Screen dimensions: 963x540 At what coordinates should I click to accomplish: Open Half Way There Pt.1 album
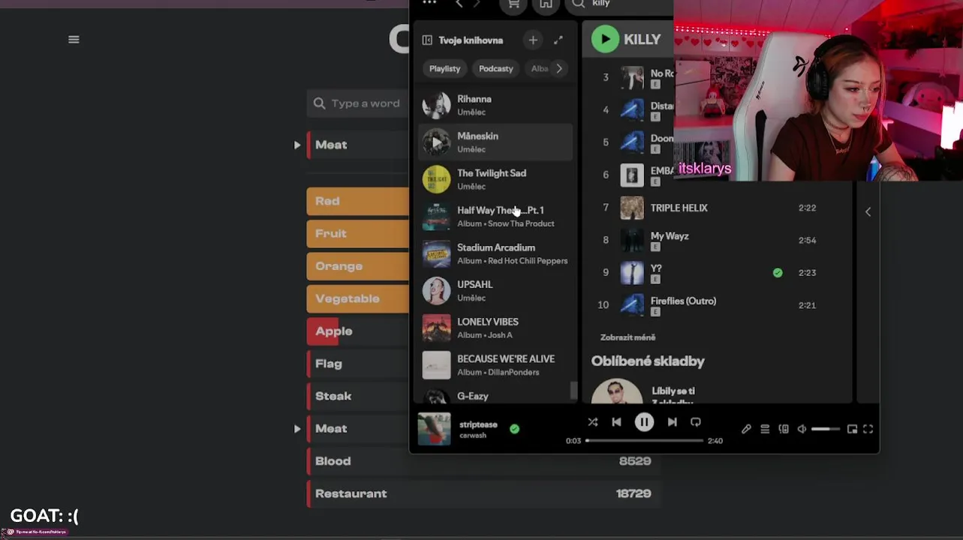click(495, 217)
